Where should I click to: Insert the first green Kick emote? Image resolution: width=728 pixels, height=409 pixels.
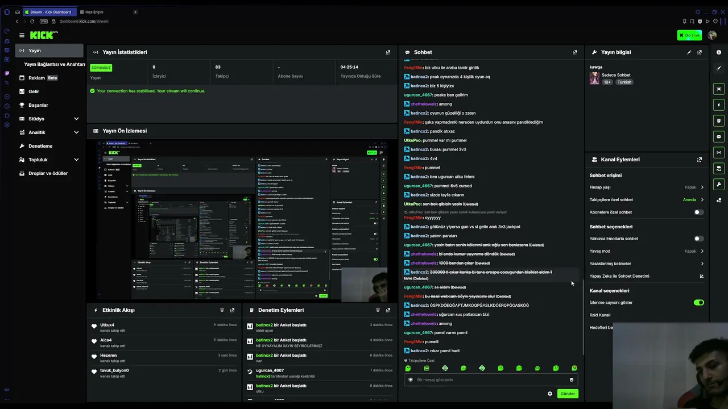click(408, 368)
